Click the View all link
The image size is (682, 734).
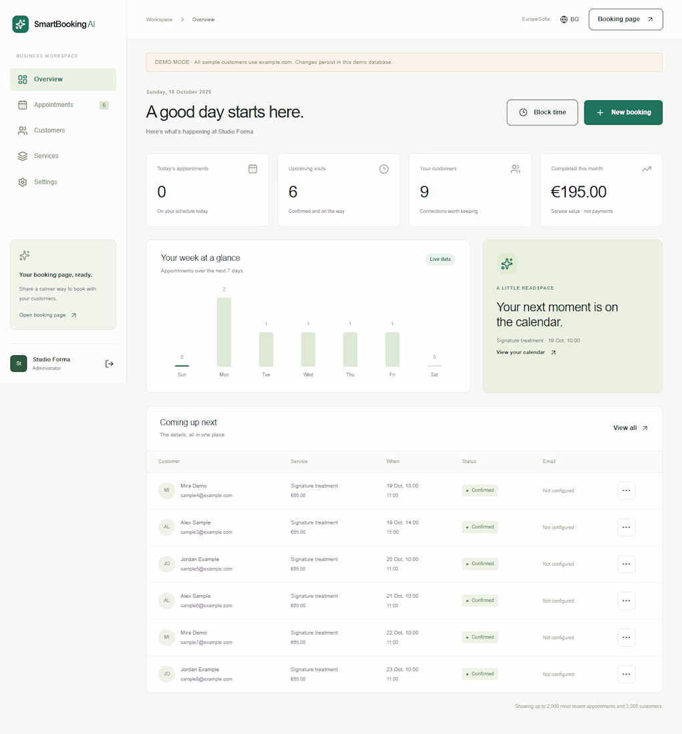(x=631, y=428)
